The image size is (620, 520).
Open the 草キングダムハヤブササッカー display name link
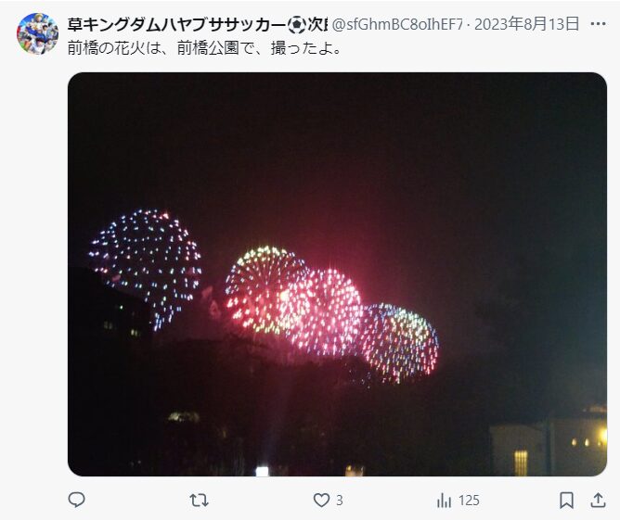point(176,24)
